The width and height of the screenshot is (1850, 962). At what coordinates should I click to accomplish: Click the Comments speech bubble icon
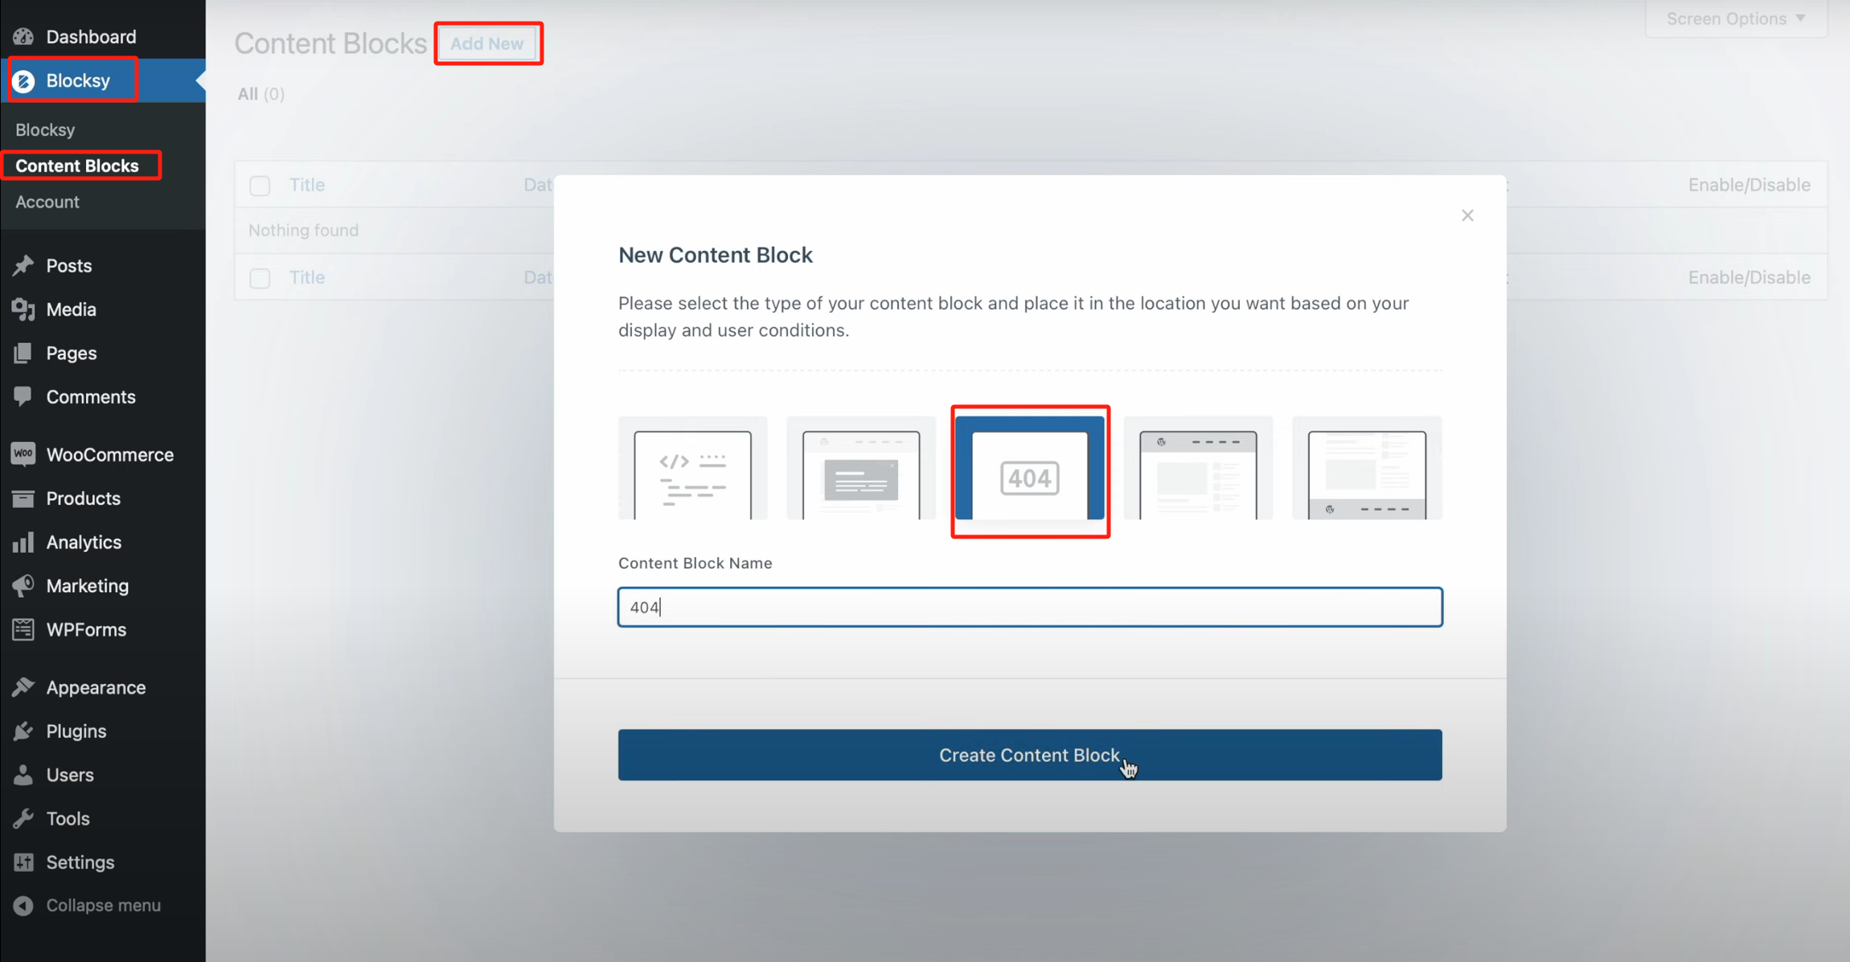pyautogui.click(x=23, y=396)
